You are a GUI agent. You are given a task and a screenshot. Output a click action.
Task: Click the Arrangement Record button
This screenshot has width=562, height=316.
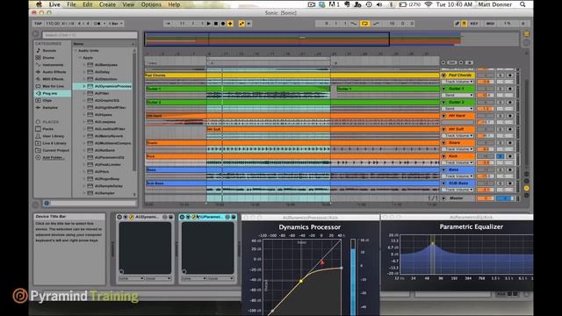pyautogui.click(x=223, y=24)
